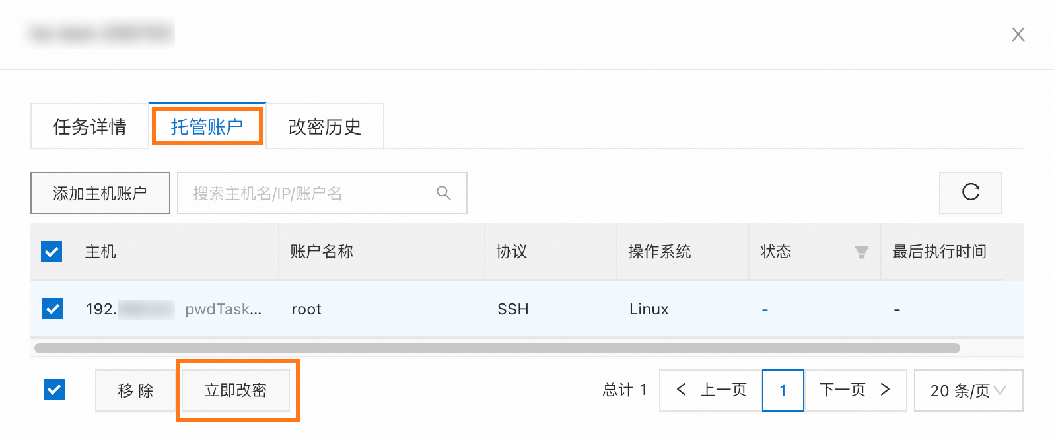Click the refresh icon button

click(x=970, y=192)
